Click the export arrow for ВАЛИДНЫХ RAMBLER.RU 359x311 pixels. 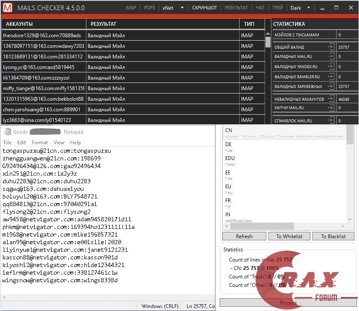point(331,77)
